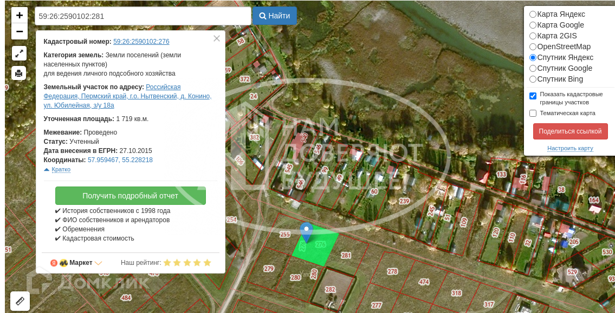Open fullscreen map mode
This screenshot has width=615, height=313.
coord(19,54)
